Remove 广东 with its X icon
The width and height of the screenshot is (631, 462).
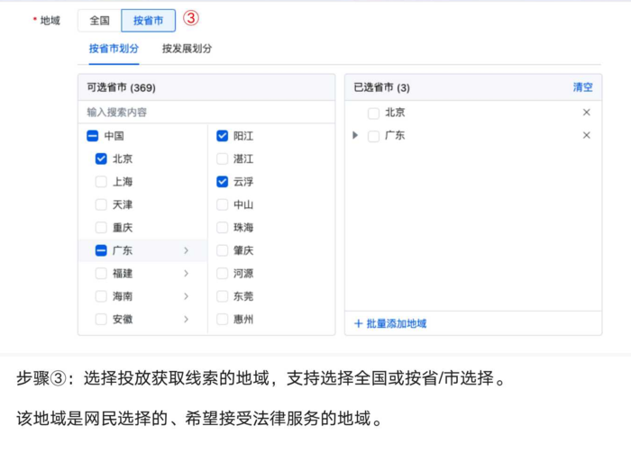(x=586, y=135)
